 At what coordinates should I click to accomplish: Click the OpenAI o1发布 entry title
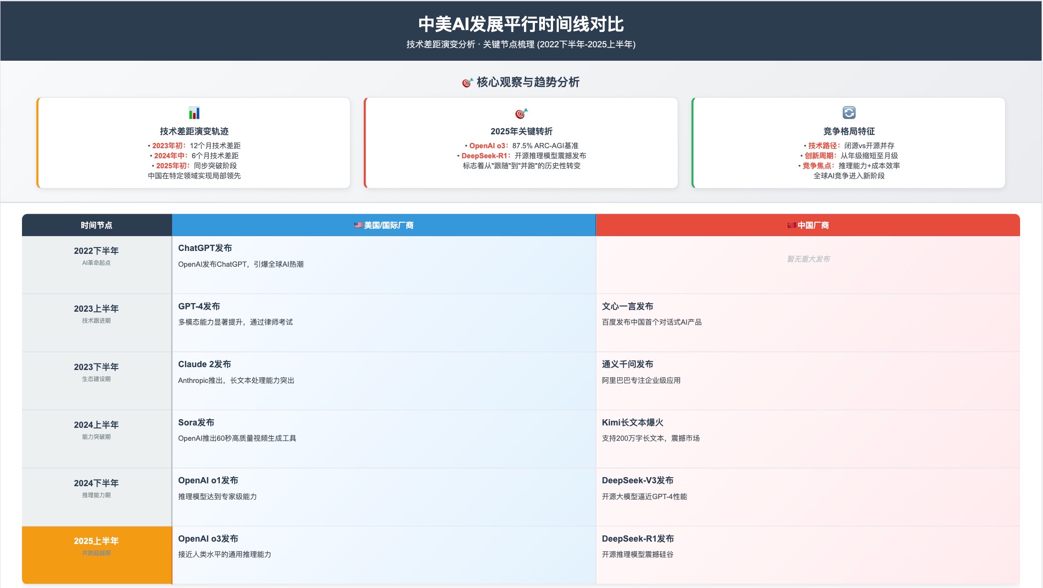pyautogui.click(x=208, y=480)
